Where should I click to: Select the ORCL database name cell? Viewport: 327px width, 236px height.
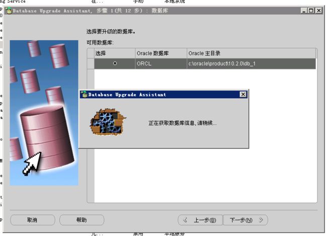[161, 63]
